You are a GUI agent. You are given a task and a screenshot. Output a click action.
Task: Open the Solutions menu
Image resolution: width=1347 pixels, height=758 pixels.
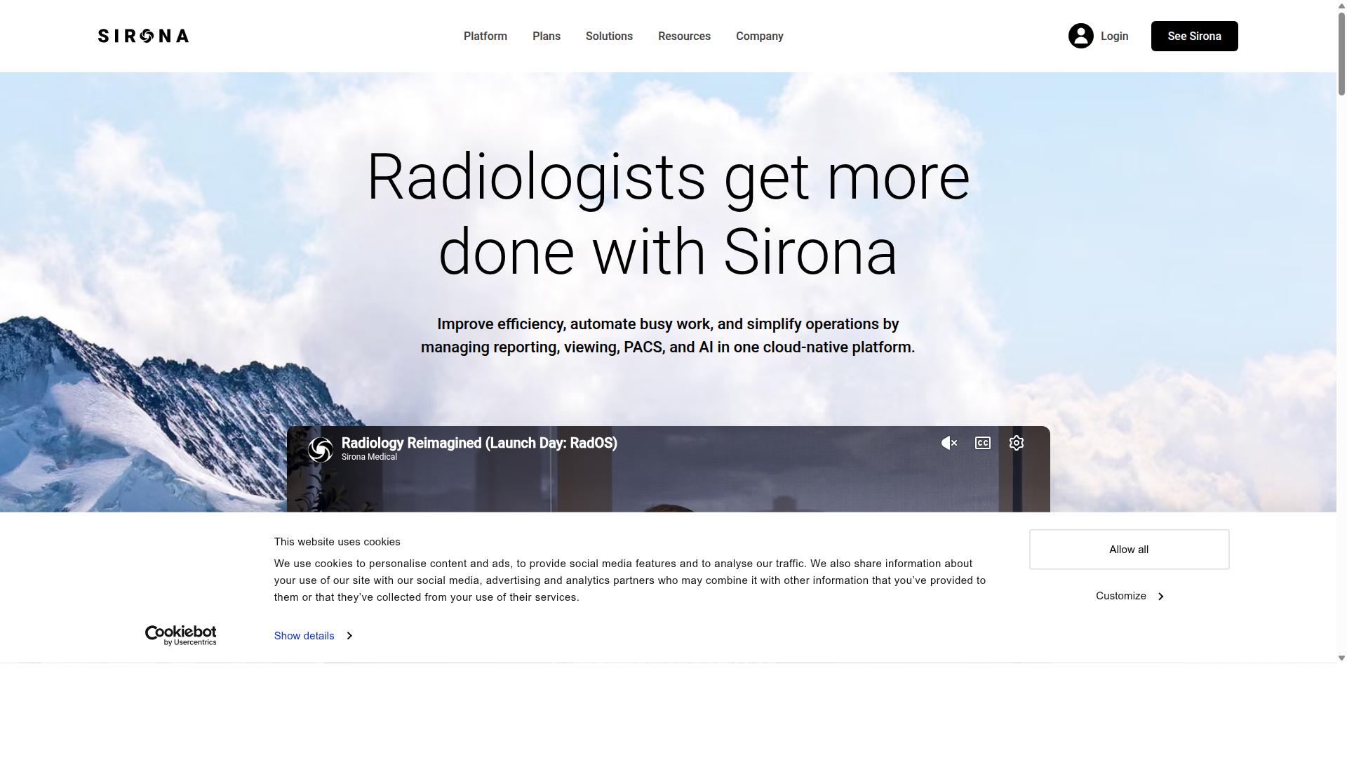609,36
